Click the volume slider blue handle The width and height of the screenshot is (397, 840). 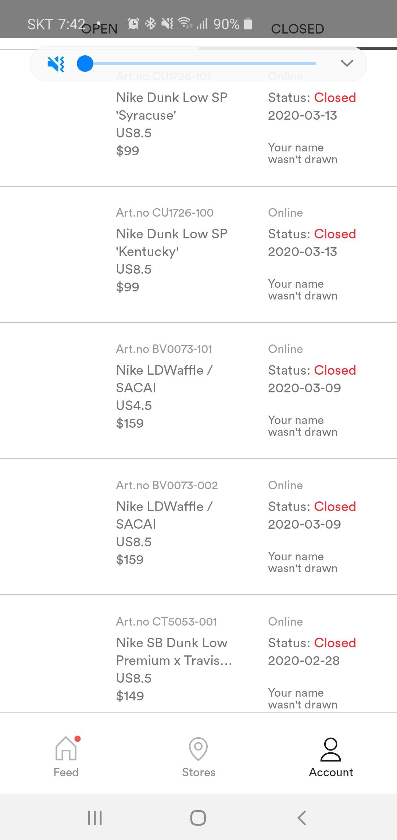coord(85,63)
